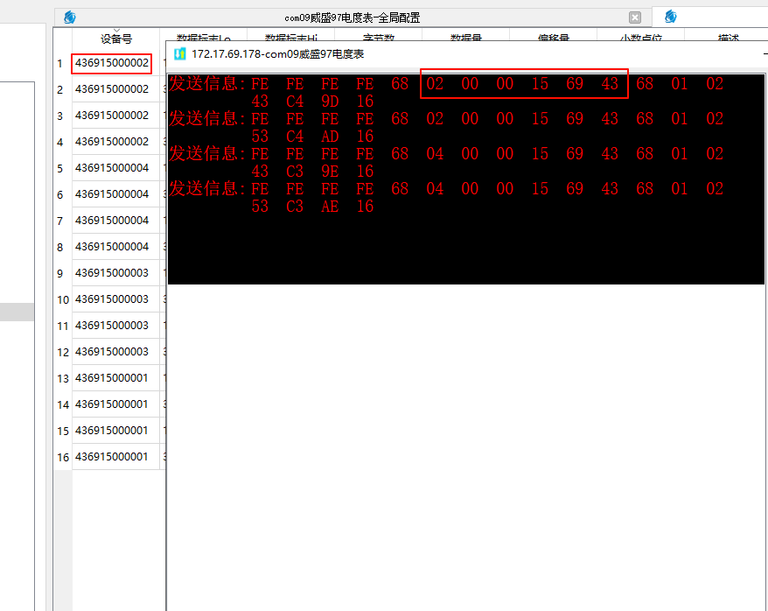Expand the chevron above the 设备号 header

point(116,31)
